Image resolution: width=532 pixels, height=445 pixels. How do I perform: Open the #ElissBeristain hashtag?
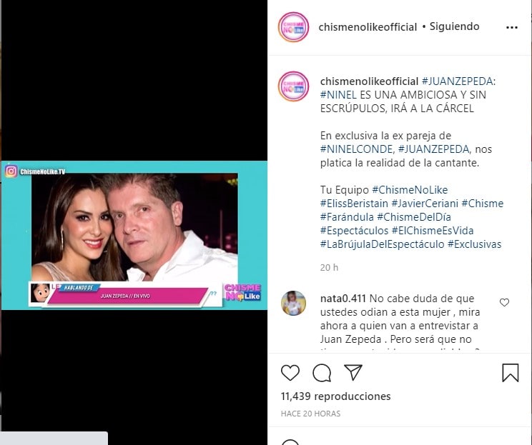[x=354, y=204]
